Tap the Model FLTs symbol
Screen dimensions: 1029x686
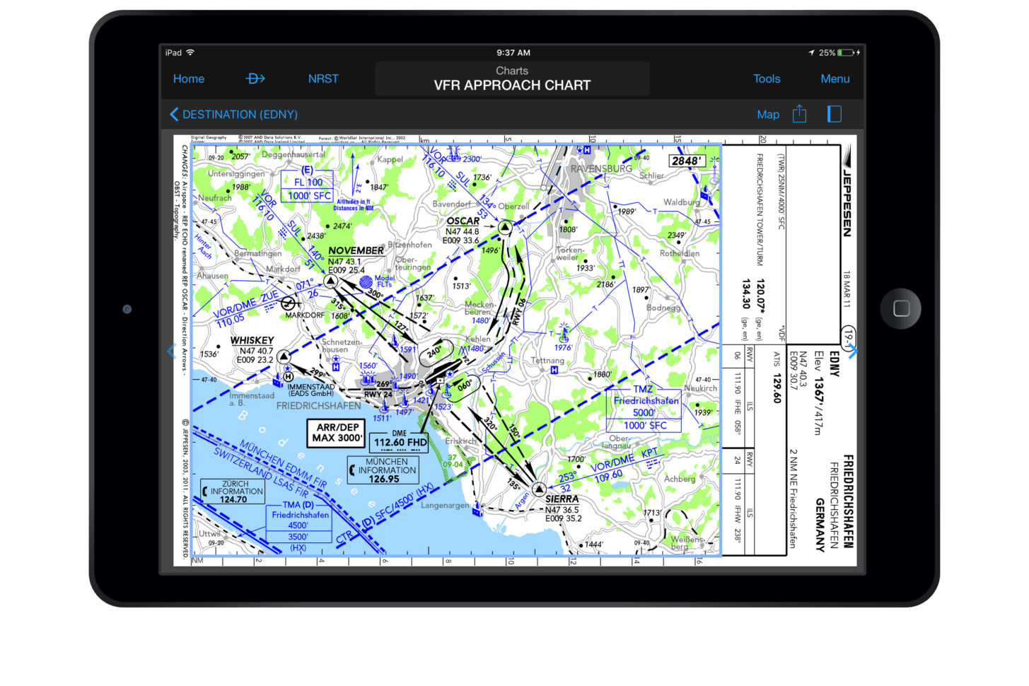366,281
